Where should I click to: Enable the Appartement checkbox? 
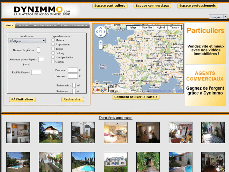[x=53, y=44]
